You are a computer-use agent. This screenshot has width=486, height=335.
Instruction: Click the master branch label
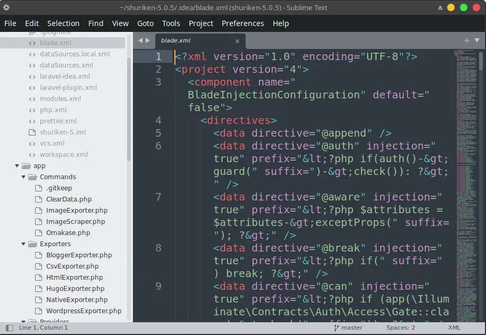tap(352, 328)
